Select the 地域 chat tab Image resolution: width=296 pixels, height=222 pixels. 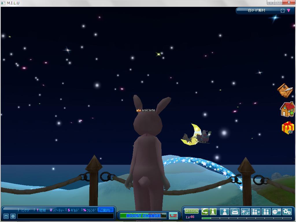tap(42, 210)
